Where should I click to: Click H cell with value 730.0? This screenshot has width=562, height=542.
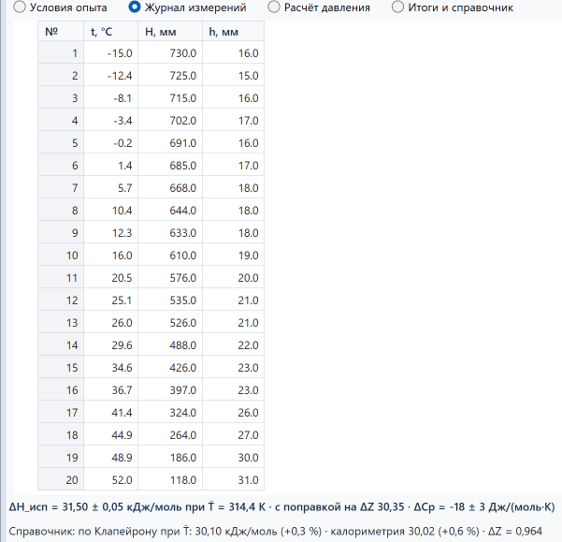(x=170, y=52)
